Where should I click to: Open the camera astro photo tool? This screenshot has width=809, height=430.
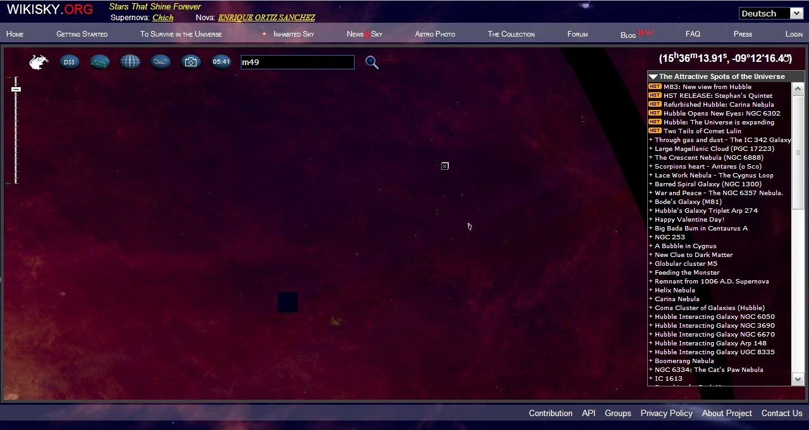coord(191,62)
